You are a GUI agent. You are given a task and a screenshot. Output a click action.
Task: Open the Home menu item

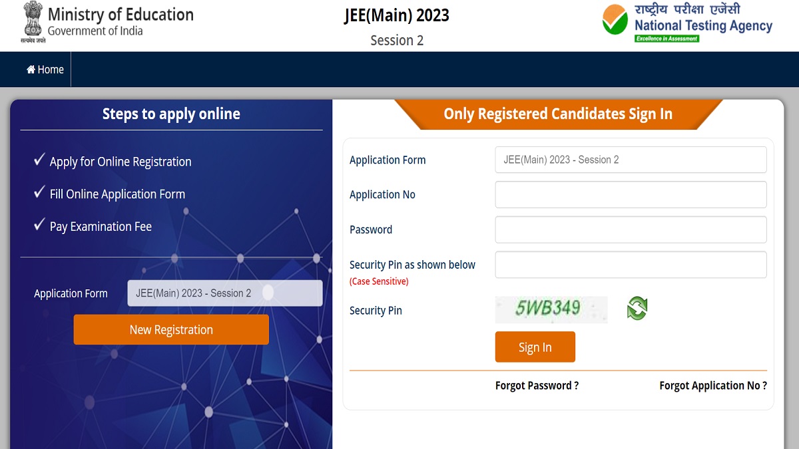45,69
